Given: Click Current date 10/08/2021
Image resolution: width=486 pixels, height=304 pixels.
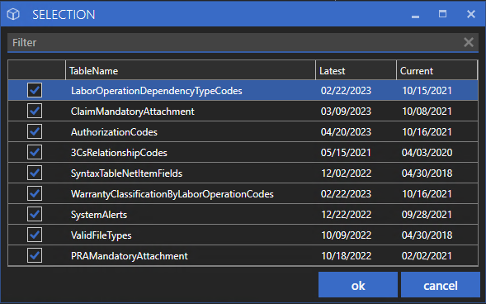Looking at the screenshot, I should tap(427, 111).
